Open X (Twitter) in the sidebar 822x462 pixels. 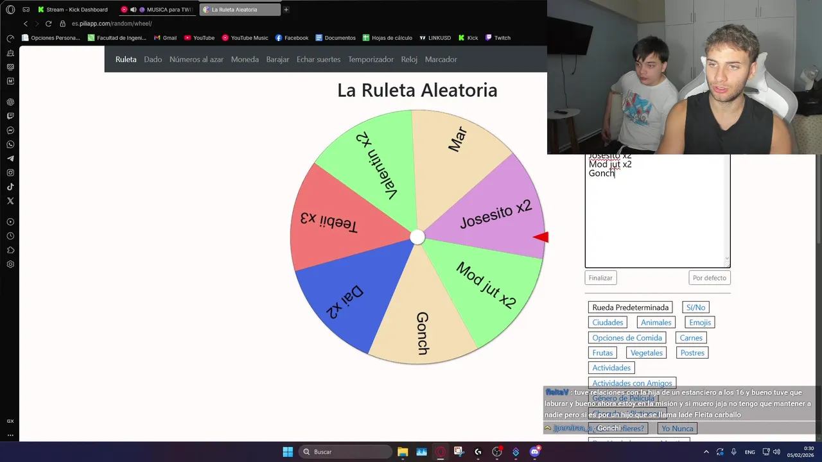[10, 201]
